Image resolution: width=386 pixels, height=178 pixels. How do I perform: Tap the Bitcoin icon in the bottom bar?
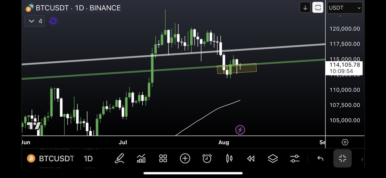pyautogui.click(x=31, y=158)
